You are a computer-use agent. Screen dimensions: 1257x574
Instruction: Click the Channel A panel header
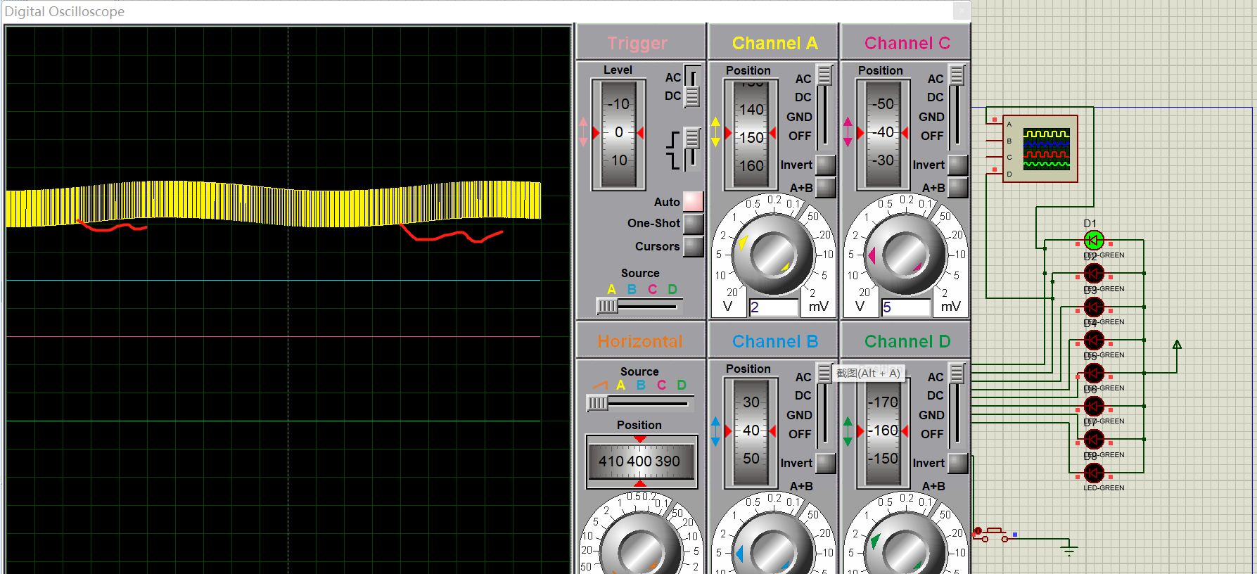[774, 43]
